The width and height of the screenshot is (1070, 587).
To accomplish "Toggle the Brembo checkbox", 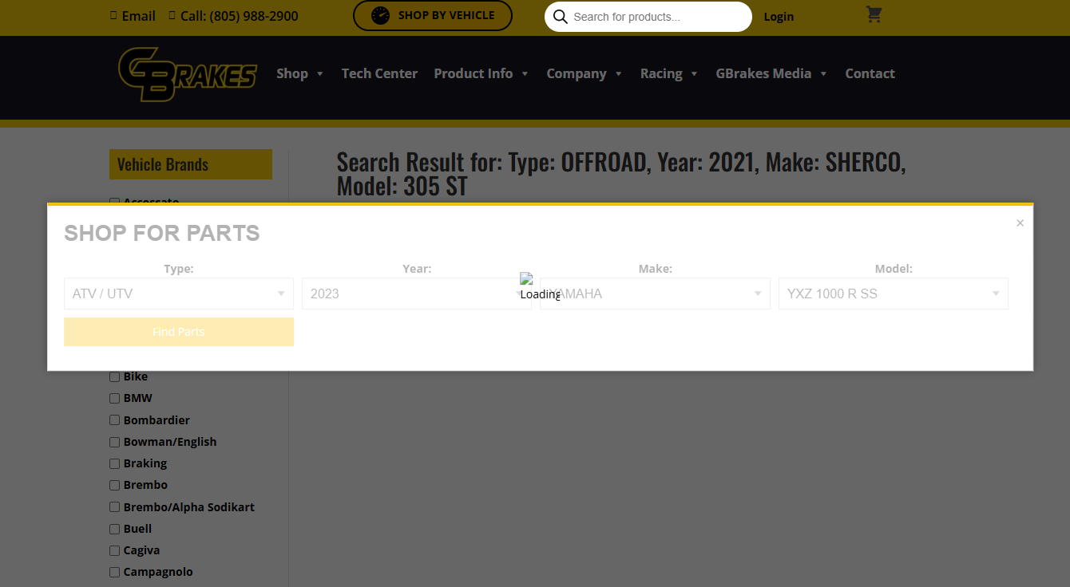I will pyautogui.click(x=115, y=486).
